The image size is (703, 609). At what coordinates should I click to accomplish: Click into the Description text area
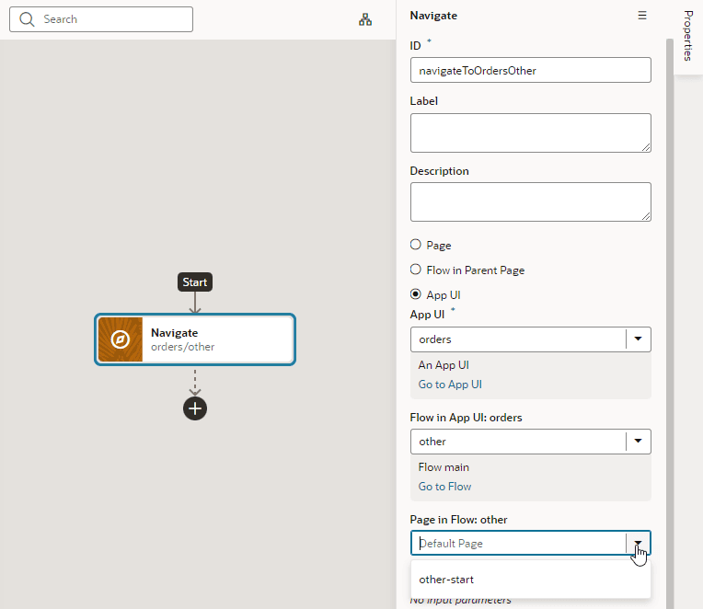pos(530,201)
